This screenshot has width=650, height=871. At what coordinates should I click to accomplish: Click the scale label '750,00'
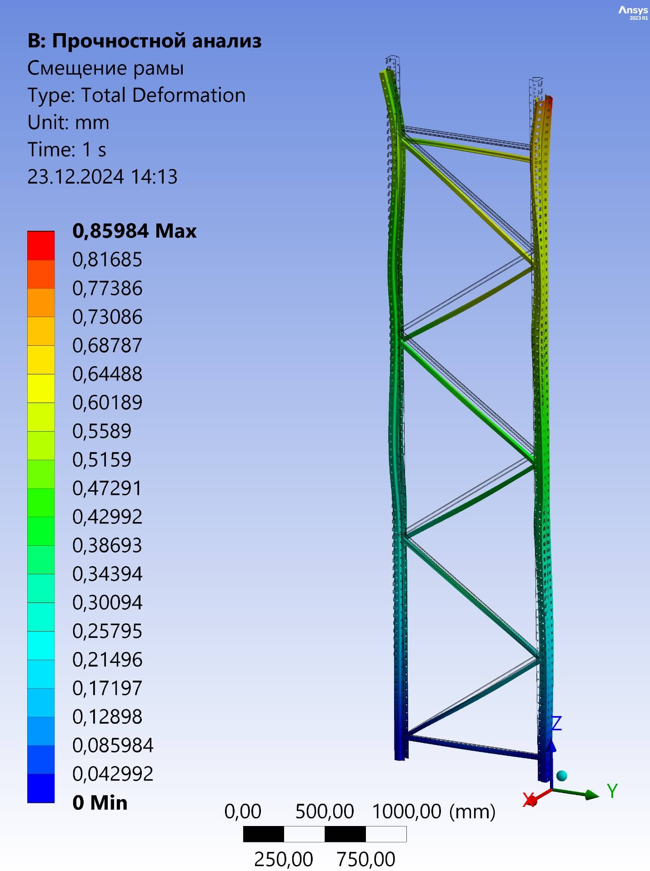tap(366, 860)
